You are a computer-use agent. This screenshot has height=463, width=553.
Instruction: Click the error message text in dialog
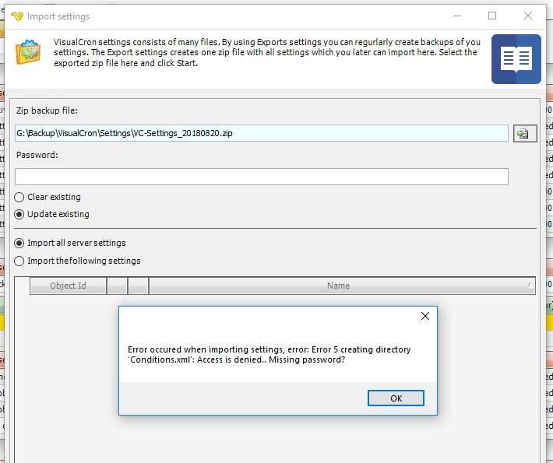269,355
